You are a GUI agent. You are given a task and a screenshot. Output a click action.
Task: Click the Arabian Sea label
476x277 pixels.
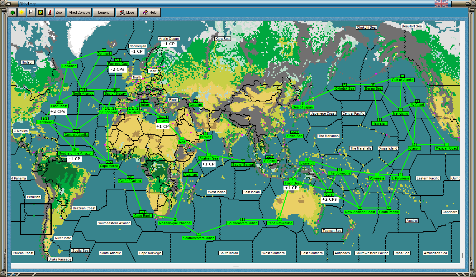209,158
